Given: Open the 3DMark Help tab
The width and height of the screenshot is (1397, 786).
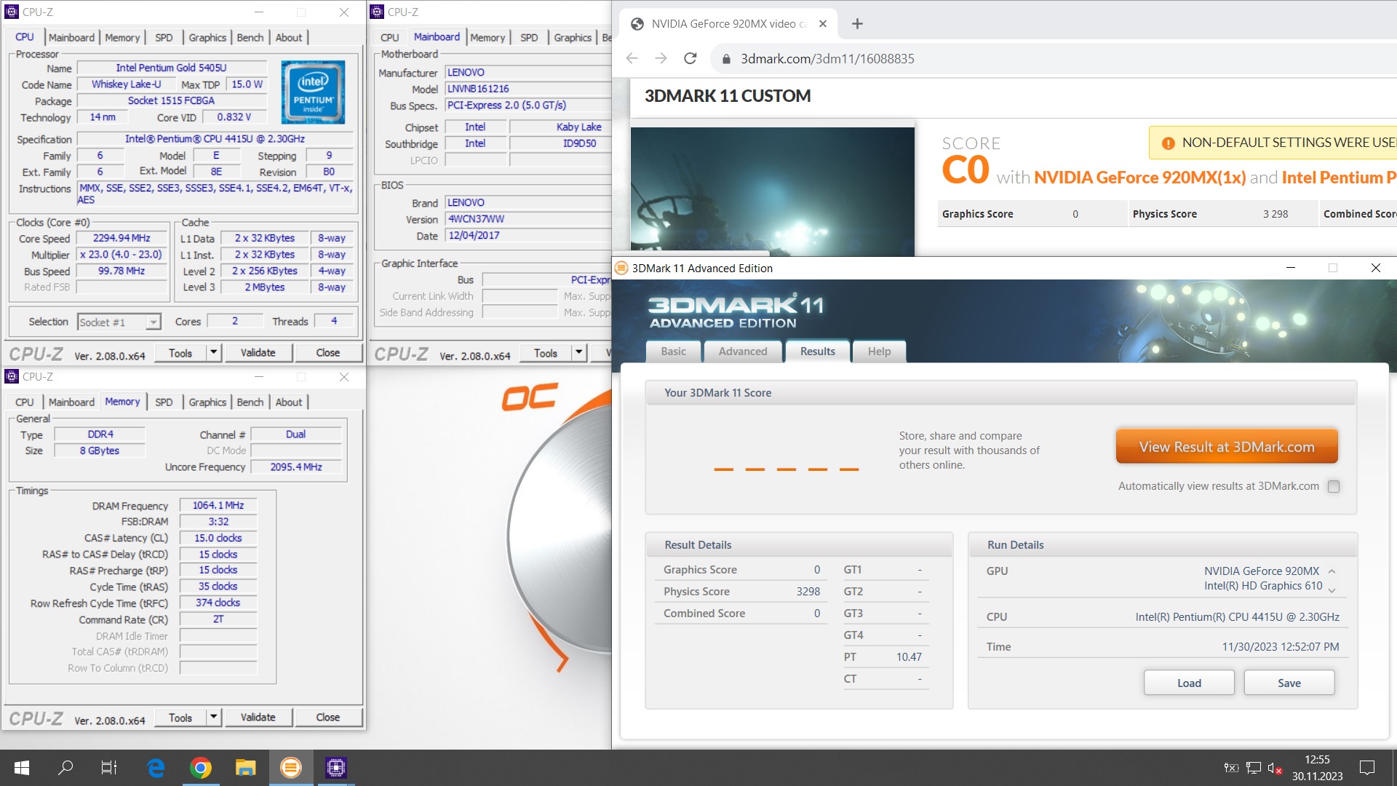Looking at the screenshot, I should [x=879, y=352].
